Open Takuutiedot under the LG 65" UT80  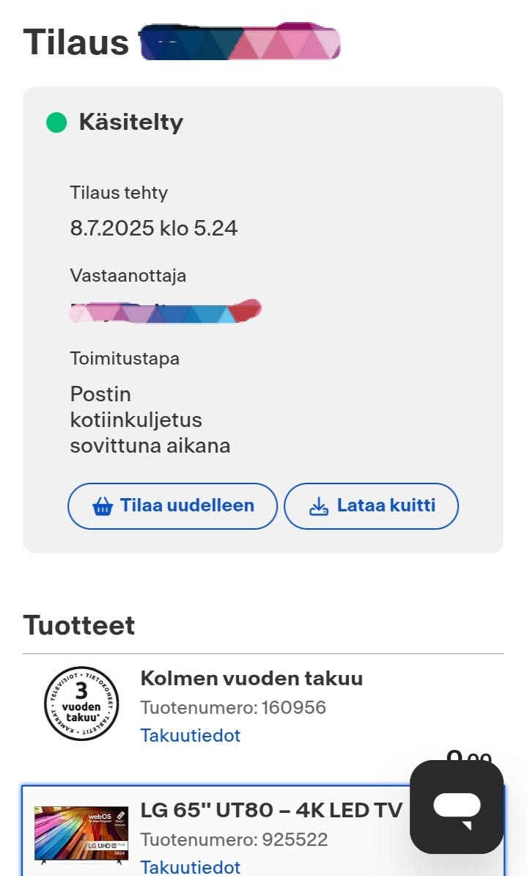click(190, 867)
